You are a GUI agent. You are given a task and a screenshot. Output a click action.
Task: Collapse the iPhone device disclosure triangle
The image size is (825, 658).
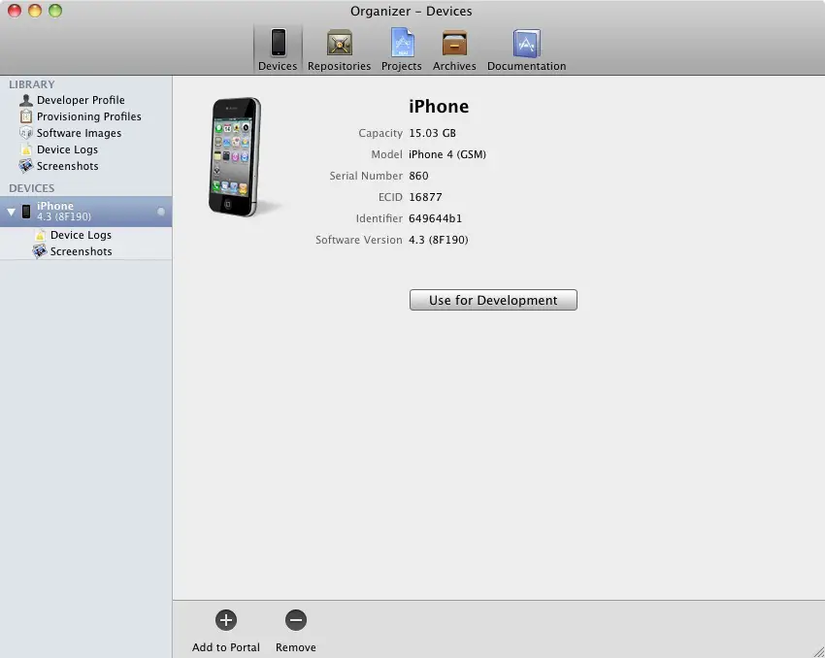coord(11,211)
